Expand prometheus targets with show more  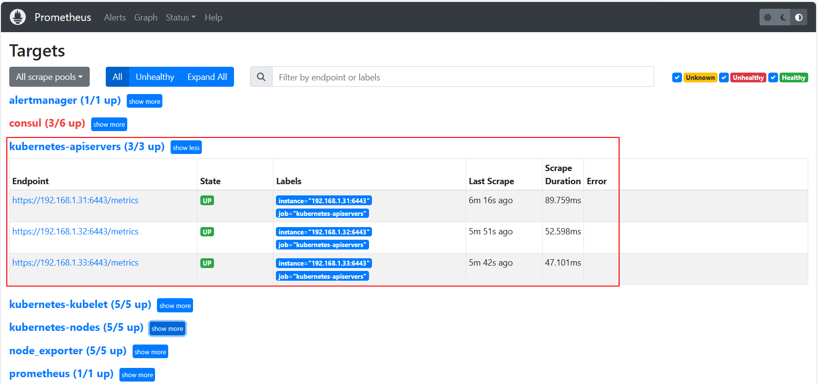tap(137, 375)
